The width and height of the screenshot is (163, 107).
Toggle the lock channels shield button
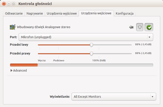(140, 27)
